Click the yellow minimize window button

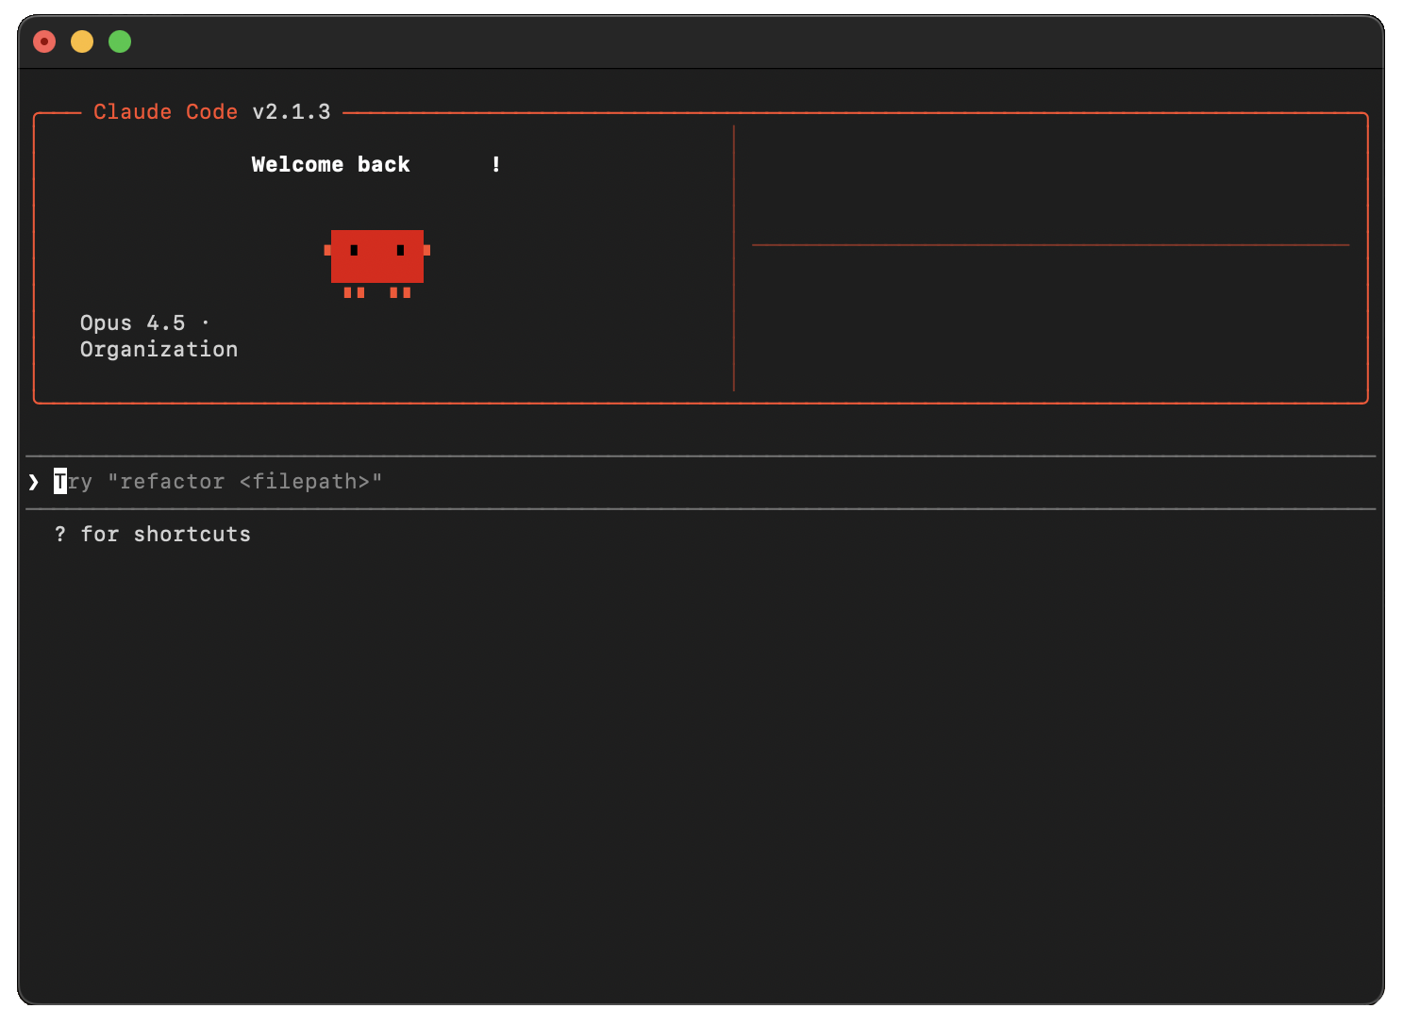[82, 41]
